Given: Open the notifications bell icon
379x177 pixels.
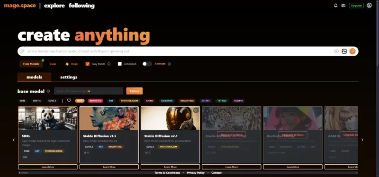Looking at the screenshot, I should point(335,6).
